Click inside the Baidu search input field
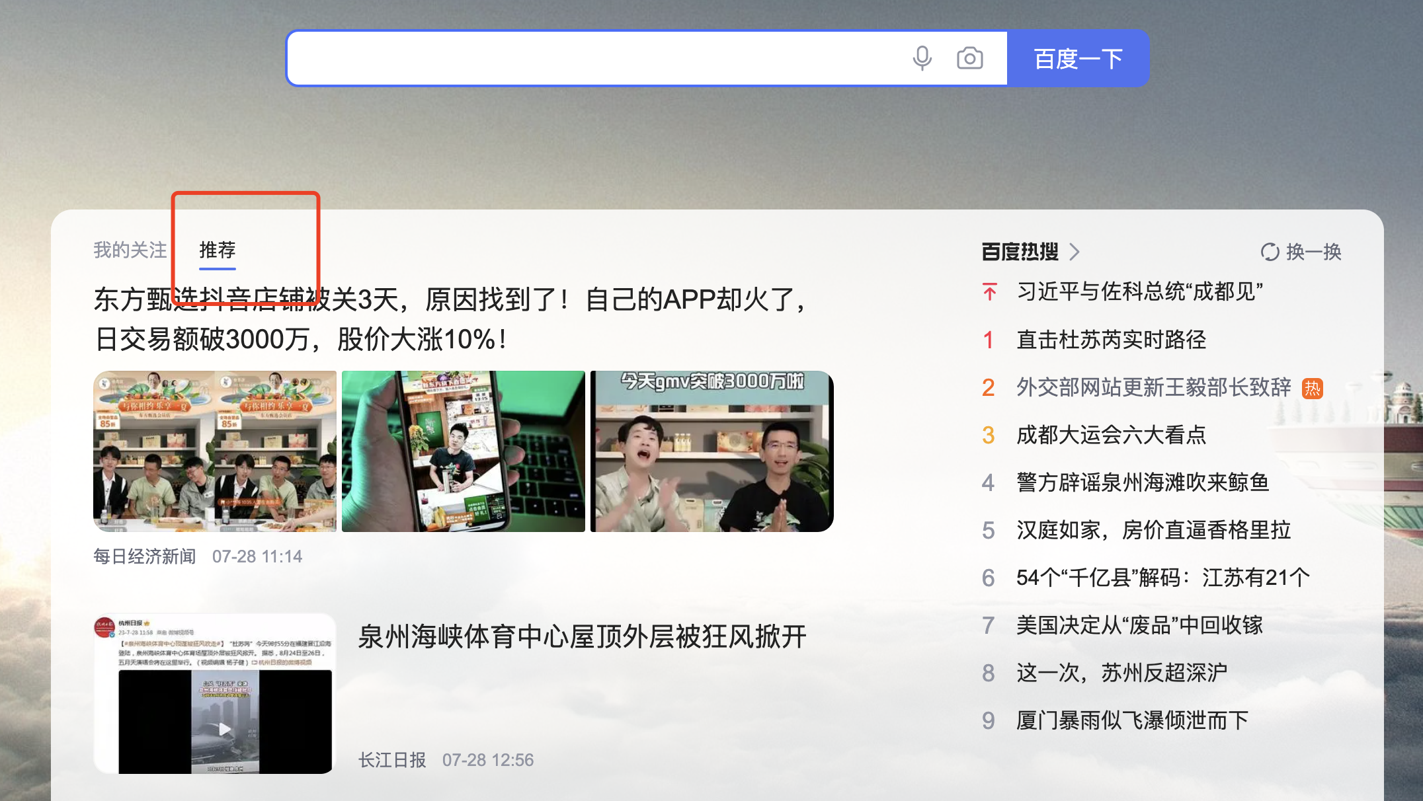Image resolution: width=1423 pixels, height=801 pixels. click(x=595, y=58)
